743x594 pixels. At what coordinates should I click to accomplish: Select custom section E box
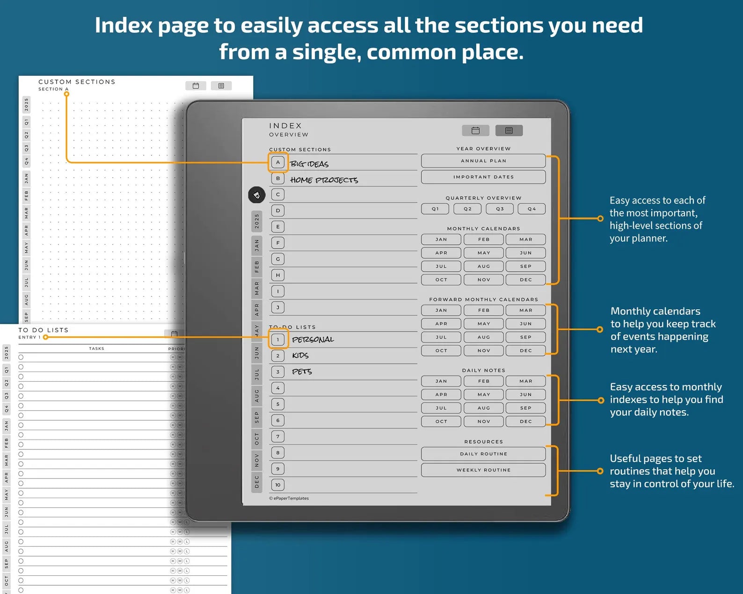coord(278,227)
